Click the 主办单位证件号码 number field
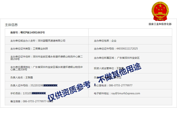Image resolution: width=177 pixels, height=126 pixels. [116, 49]
